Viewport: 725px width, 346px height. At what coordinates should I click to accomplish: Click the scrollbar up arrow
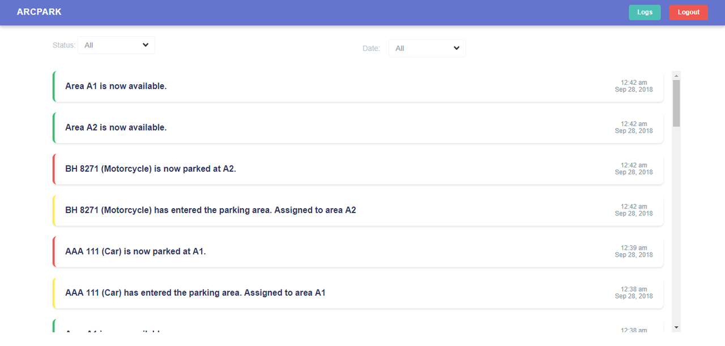click(x=676, y=75)
